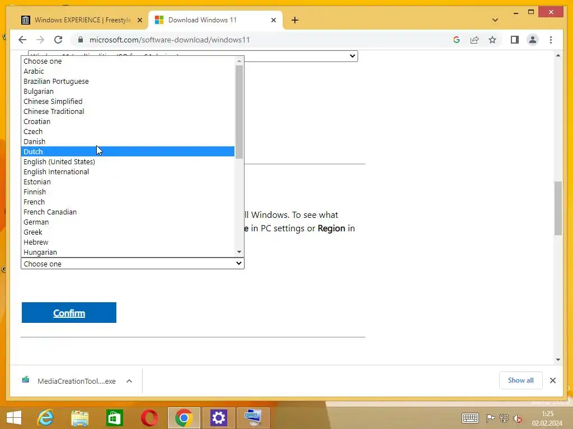Pick Czech in the dropdown list

tap(128, 131)
